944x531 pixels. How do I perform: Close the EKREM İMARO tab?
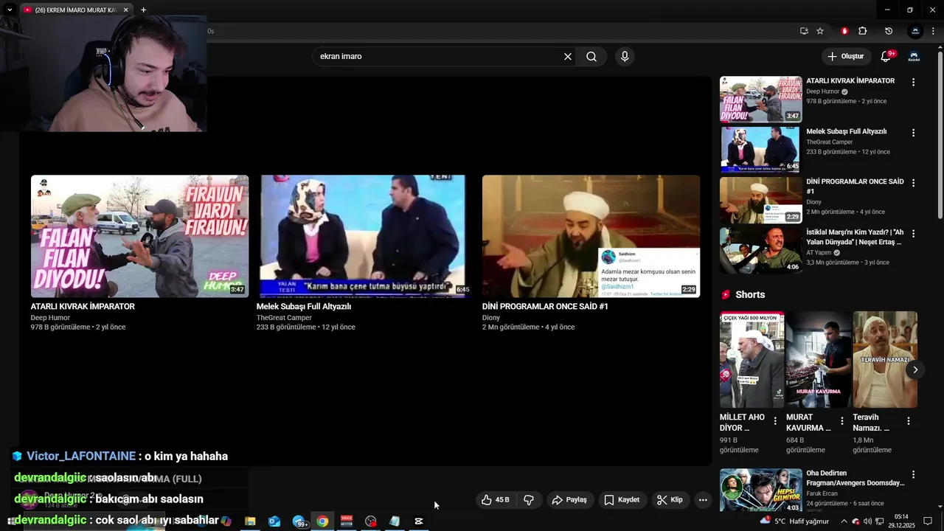tap(125, 10)
